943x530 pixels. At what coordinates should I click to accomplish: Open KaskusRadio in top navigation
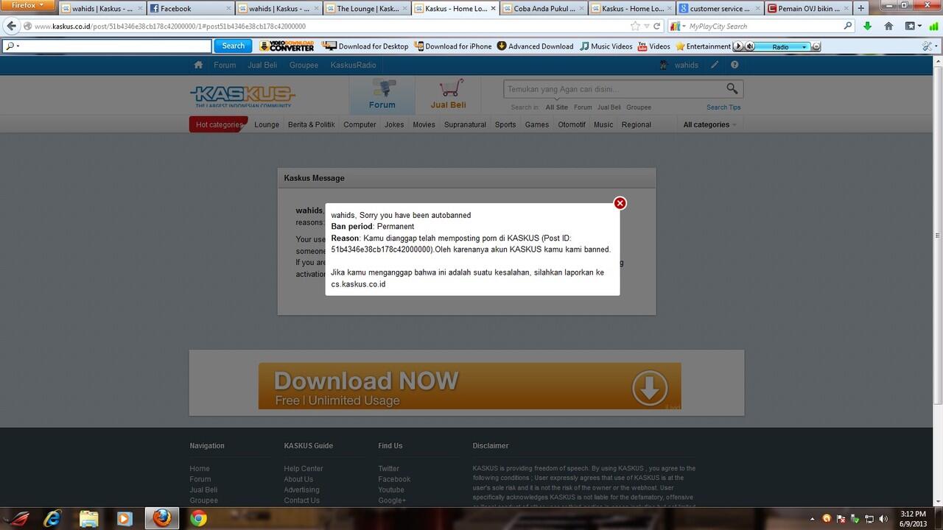point(353,65)
